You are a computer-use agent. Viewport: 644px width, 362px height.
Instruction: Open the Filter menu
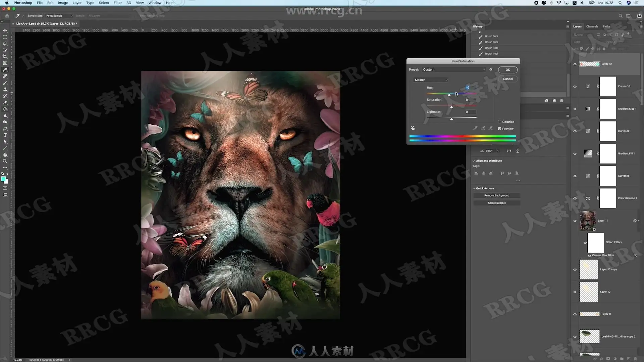(x=117, y=3)
